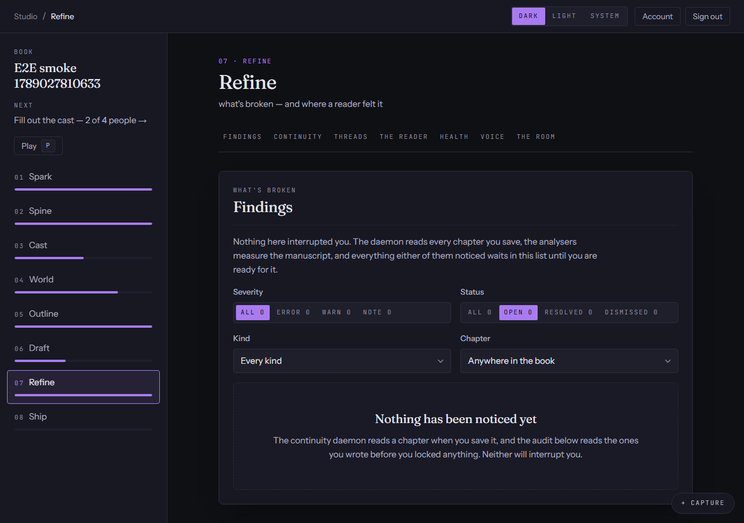Follow the 'Fill out the cast' next step link

[81, 120]
